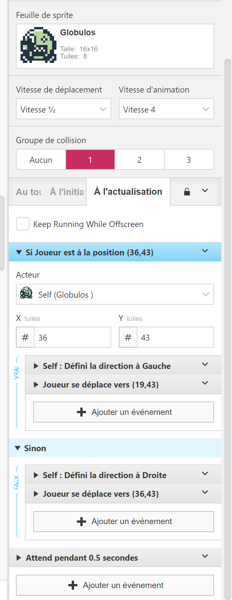Click the # icon beside the X tuiles field
The width and height of the screenshot is (232, 600).
25,337
